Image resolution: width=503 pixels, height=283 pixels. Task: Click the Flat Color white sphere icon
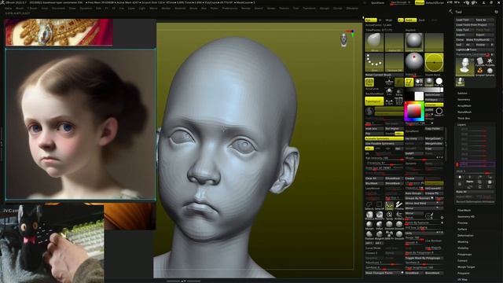tap(439, 82)
